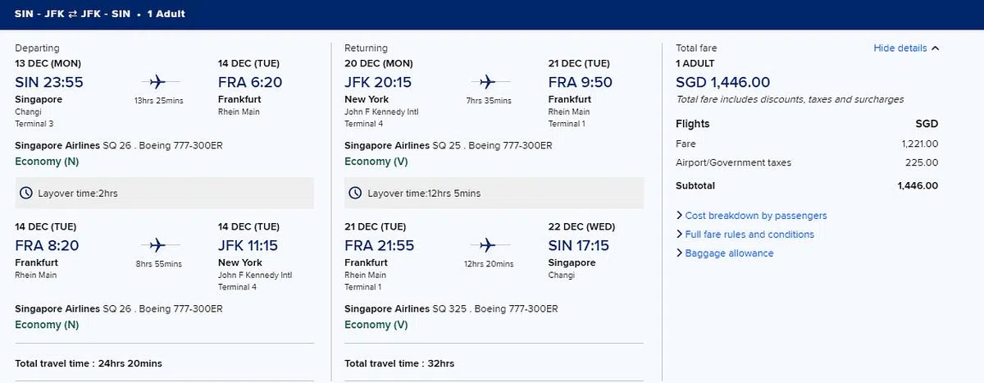
Task: Select the first returning Economy (V) fare class label
Action: click(x=376, y=162)
